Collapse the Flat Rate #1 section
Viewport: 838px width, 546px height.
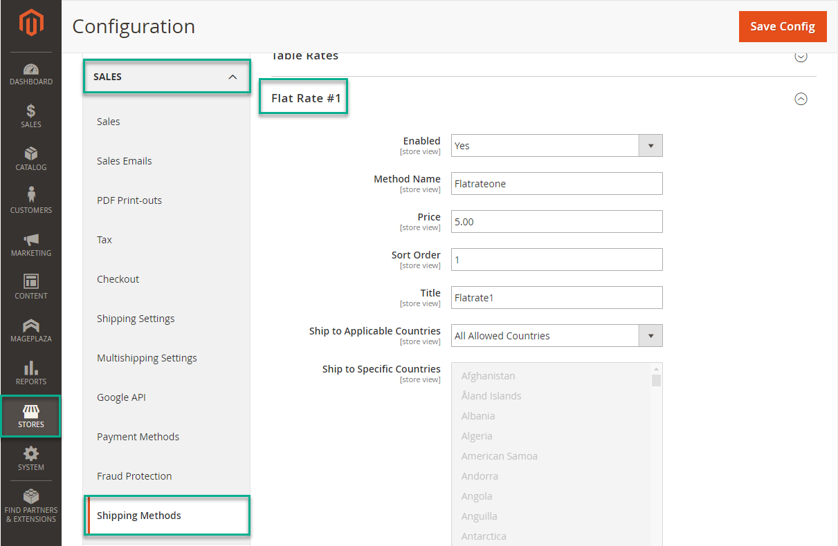pyautogui.click(x=801, y=99)
